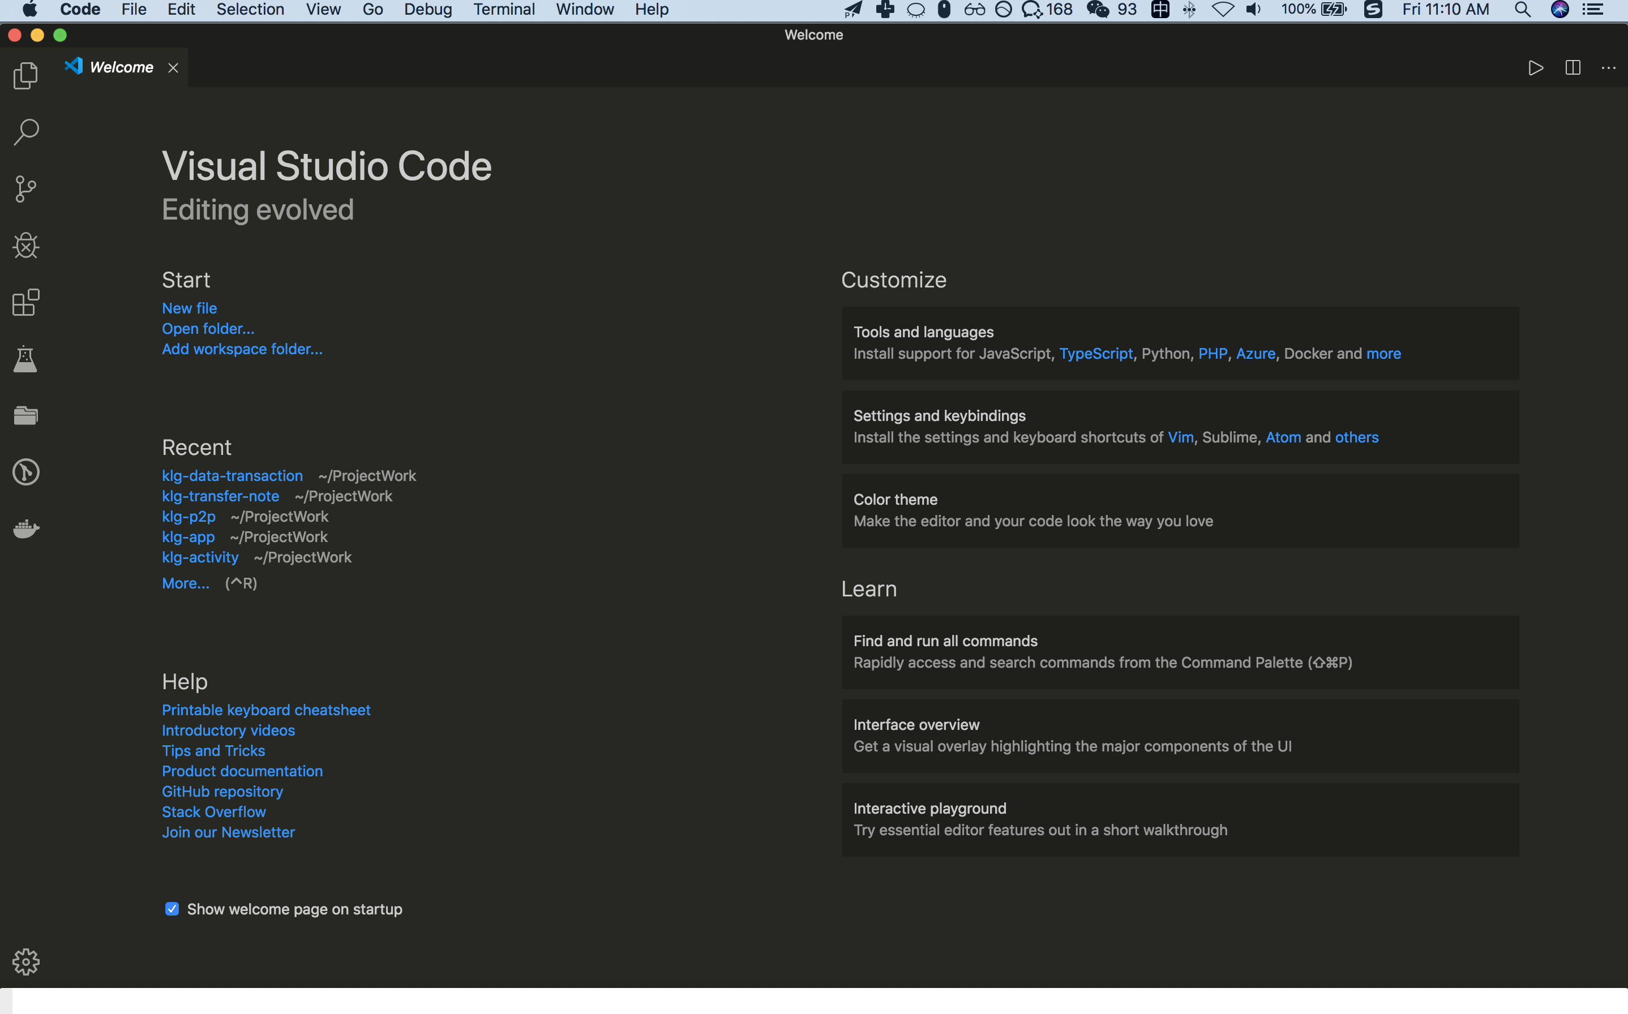Open the Selection menu

coord(250,10)
